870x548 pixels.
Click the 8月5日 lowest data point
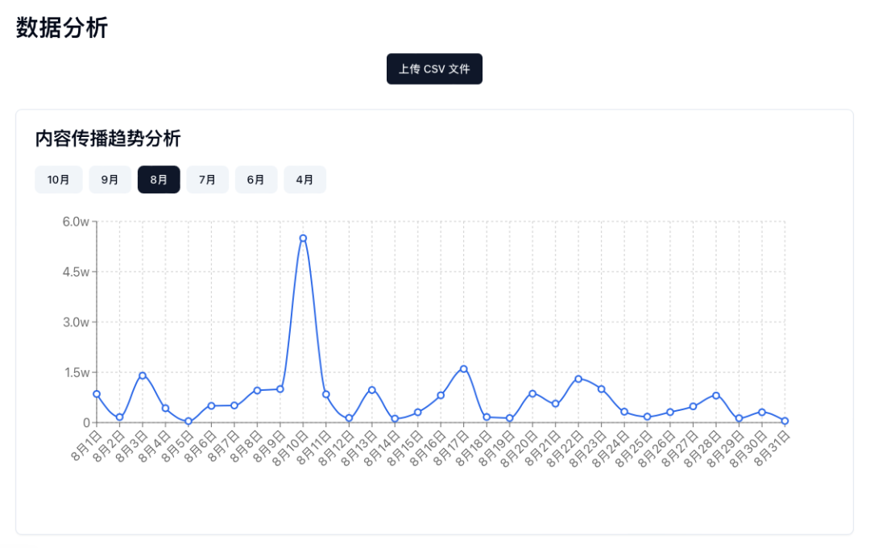(x=188, y=421)
